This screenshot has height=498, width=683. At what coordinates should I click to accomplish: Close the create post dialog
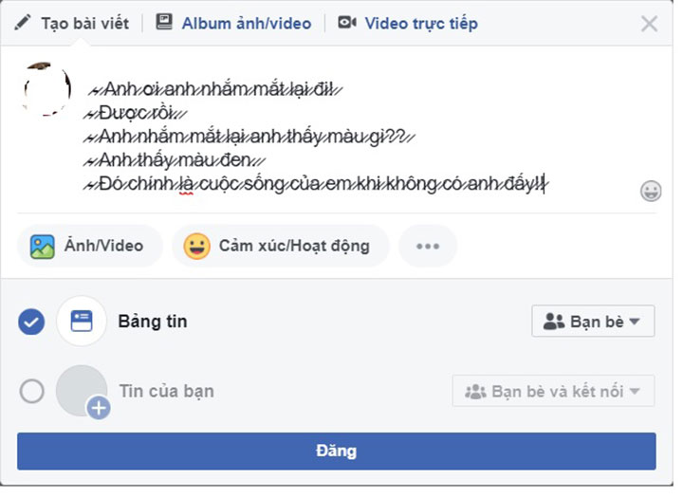point(649,24)
